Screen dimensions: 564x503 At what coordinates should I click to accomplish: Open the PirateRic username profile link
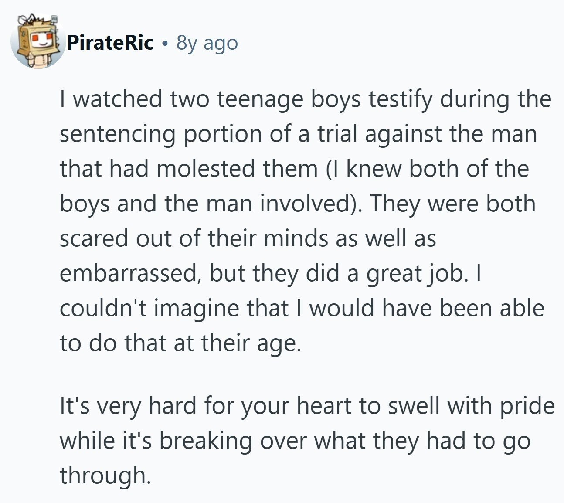pyautogui.click(x=110, y=43)
